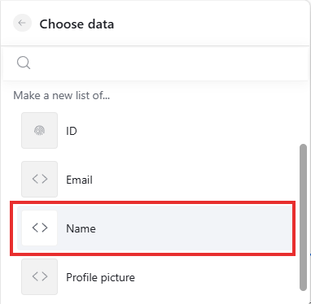
Task: Click the magnifying glass search icon
Action: click(x=24, y=63)
